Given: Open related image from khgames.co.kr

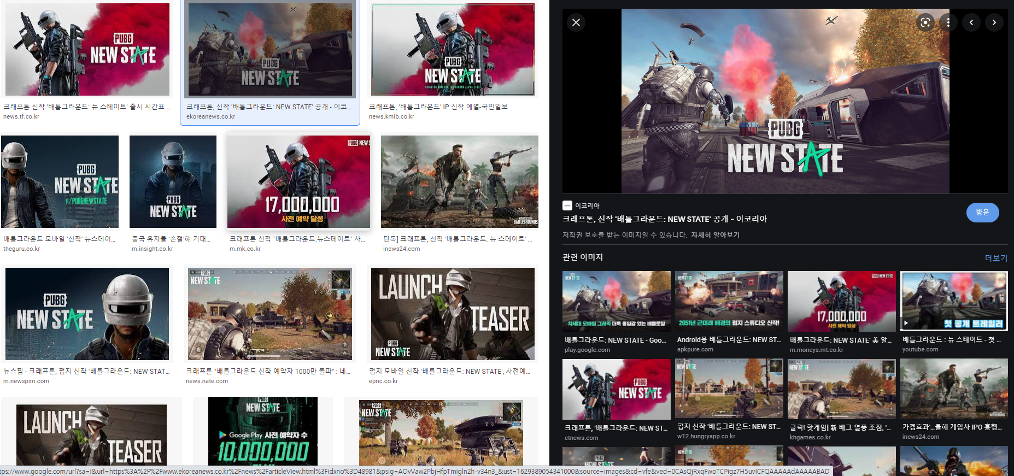Looking at the screenshot, I should click(x=841, y=389).
